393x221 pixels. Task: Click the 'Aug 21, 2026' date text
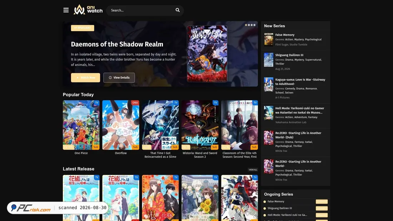(283, 69)
